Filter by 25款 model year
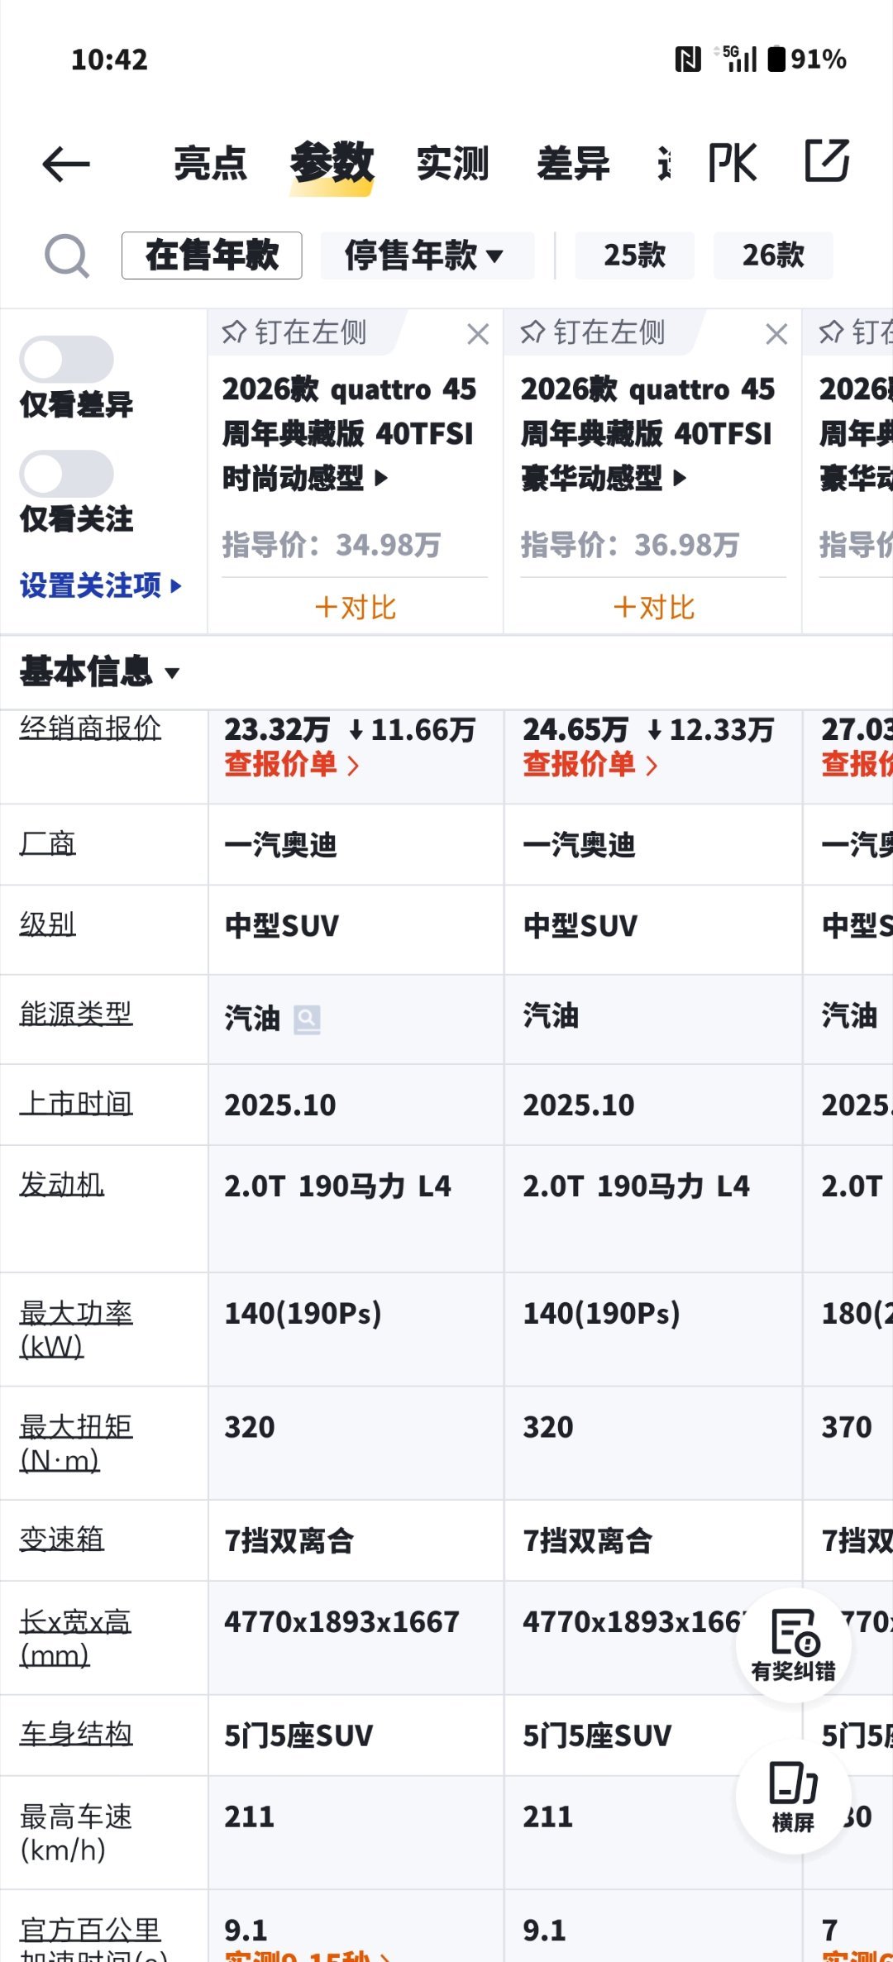This screenshot has width=893, height=1962. [x=634, y=255]
